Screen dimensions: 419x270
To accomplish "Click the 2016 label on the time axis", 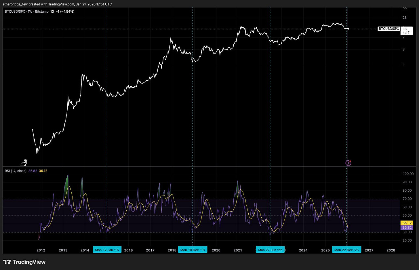I will 128,250.
